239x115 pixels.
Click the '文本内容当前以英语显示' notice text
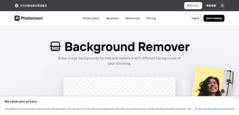[x=33, y=6]
